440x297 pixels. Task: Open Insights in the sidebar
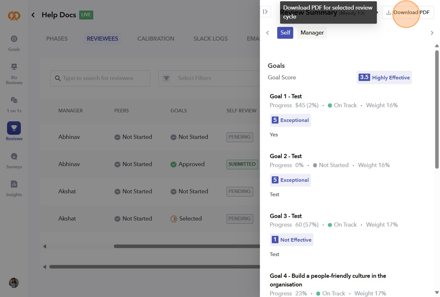tap(14, 189)
